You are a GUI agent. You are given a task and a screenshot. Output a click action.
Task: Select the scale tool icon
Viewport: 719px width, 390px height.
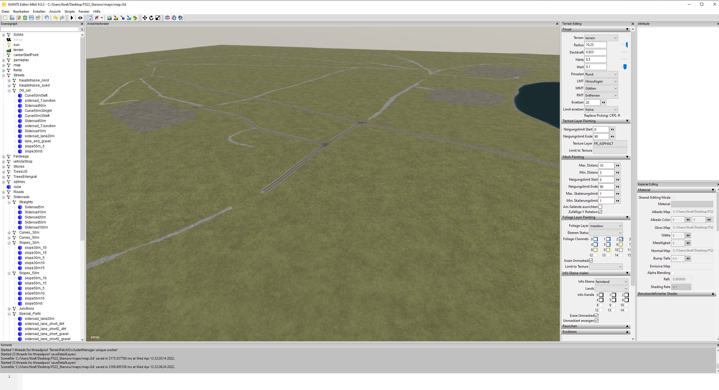point(158,18)
